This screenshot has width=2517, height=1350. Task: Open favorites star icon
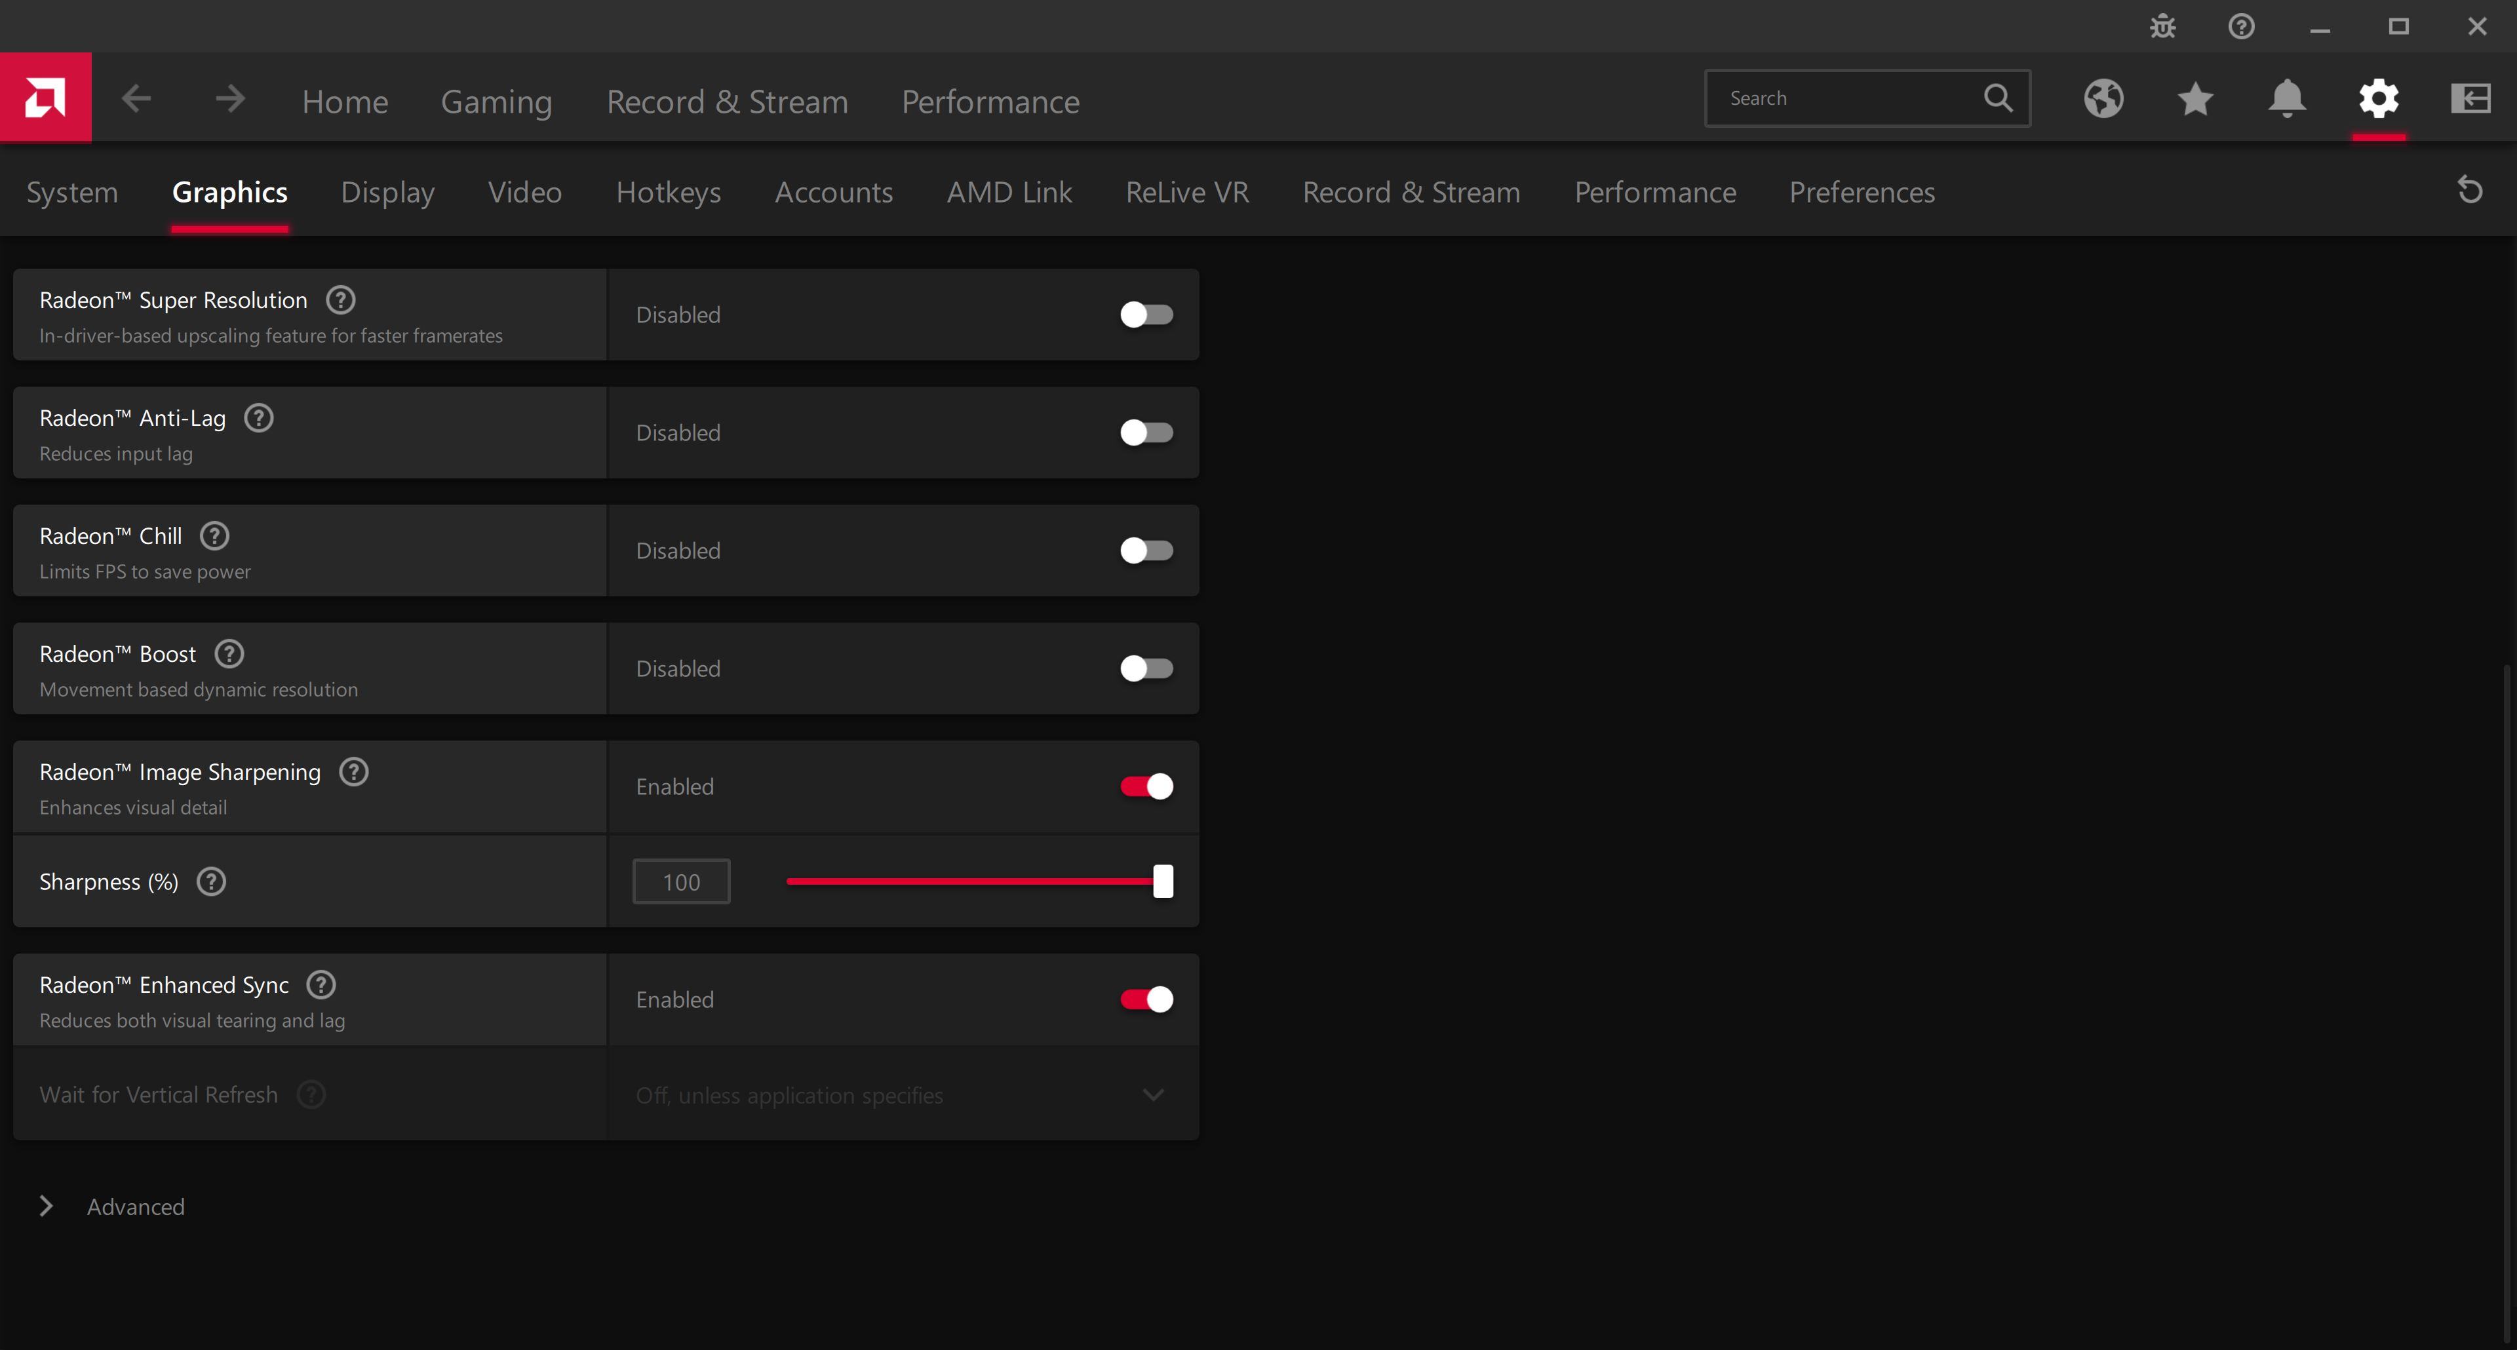tap(2196, 99)
